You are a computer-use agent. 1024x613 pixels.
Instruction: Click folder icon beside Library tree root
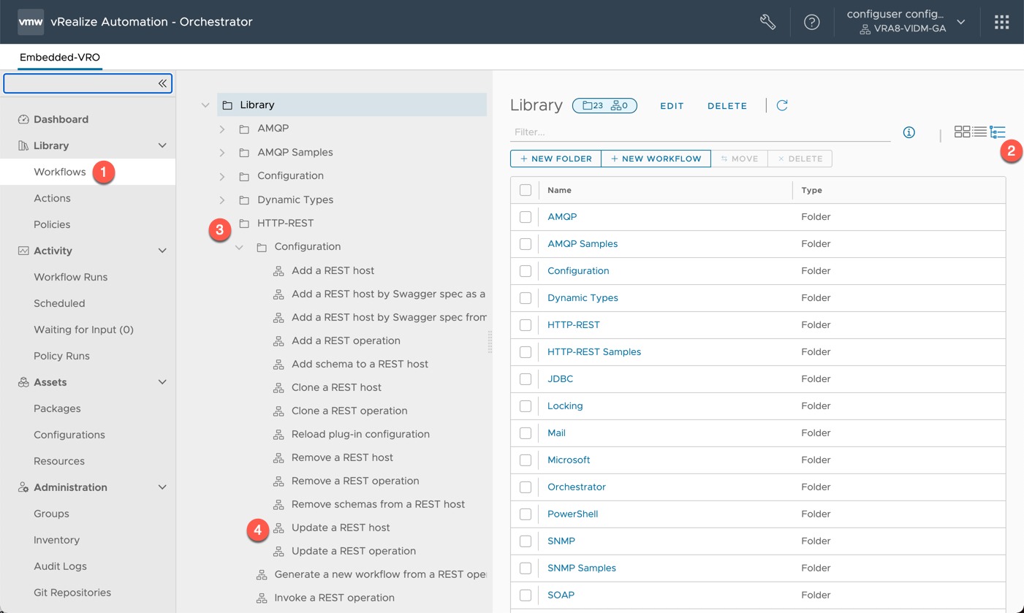(x=227, y=105)
